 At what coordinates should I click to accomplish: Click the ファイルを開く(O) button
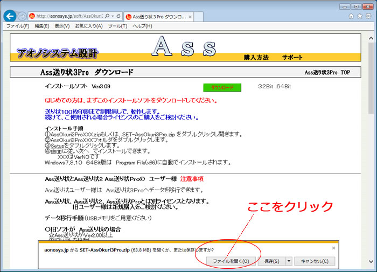230,261
